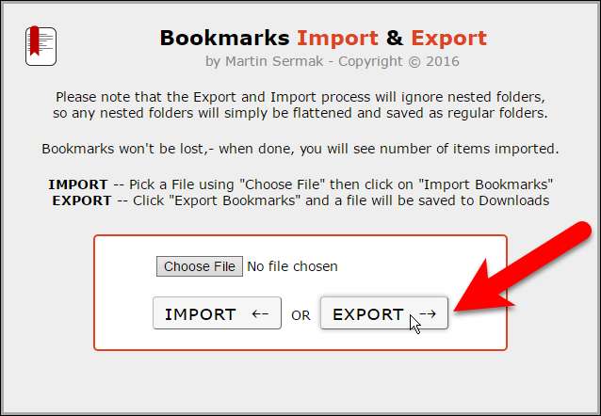Screen dimensions: 601x416
Task: Click the red word Import in title
Action: coord(337,38)
